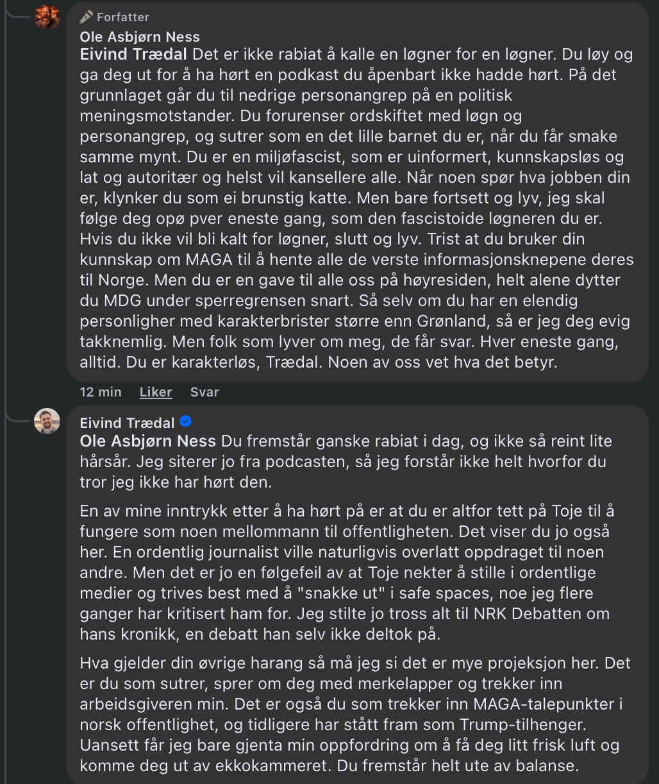Screen dimensions: 659x784
Task: Click the bold Eivind Trædal mention in first comment
Action: (134, 55)
